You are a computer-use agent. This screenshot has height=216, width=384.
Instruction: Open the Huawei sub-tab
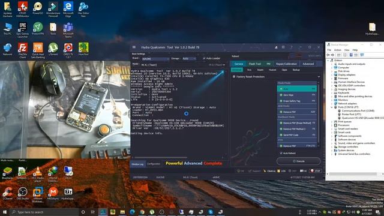point(272,70)
